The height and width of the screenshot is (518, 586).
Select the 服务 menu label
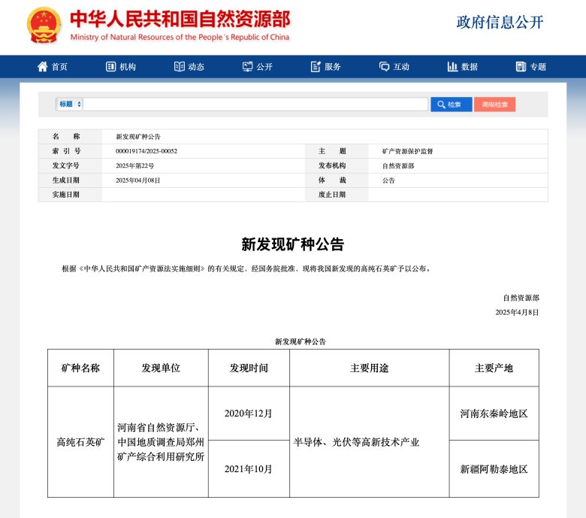click(333, 66)
